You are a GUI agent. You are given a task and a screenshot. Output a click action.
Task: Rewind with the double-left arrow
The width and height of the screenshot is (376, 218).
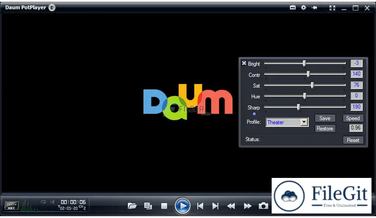pyautogui.click(x=231, y=206)
